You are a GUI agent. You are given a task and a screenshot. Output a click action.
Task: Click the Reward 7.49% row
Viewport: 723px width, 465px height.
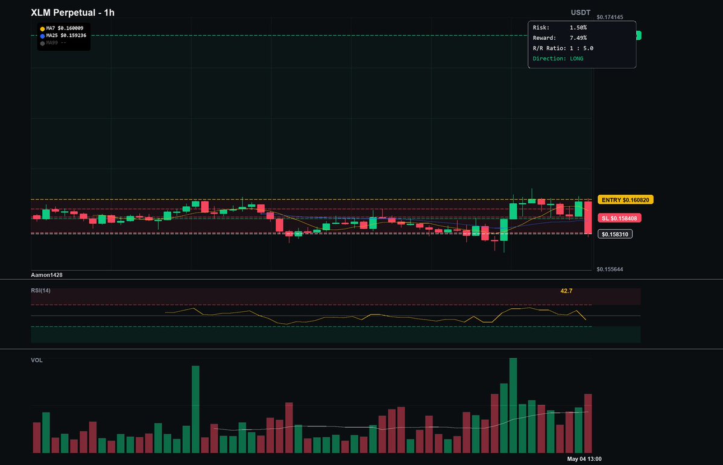click(560, 38)
